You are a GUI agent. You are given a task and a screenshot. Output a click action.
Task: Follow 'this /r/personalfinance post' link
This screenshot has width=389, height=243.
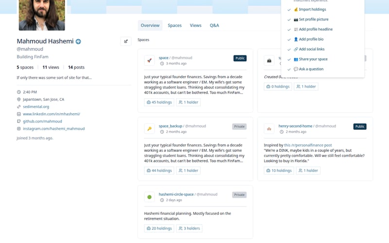[x=308, y=145]
